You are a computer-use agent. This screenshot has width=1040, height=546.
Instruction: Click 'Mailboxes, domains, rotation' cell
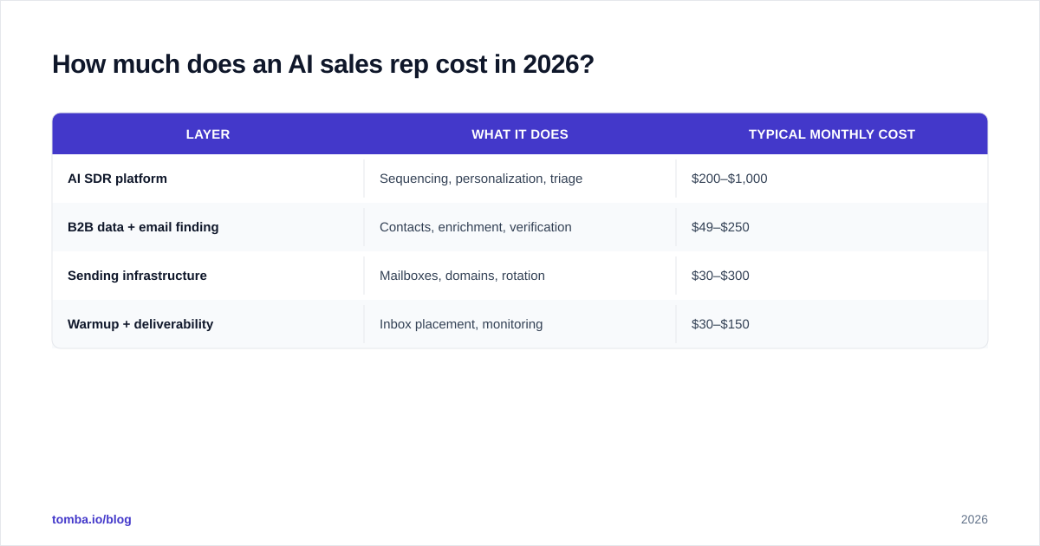click(x=520, y=276)
